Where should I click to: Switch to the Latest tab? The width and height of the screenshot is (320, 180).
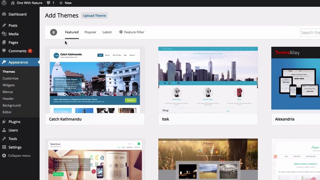107,32
